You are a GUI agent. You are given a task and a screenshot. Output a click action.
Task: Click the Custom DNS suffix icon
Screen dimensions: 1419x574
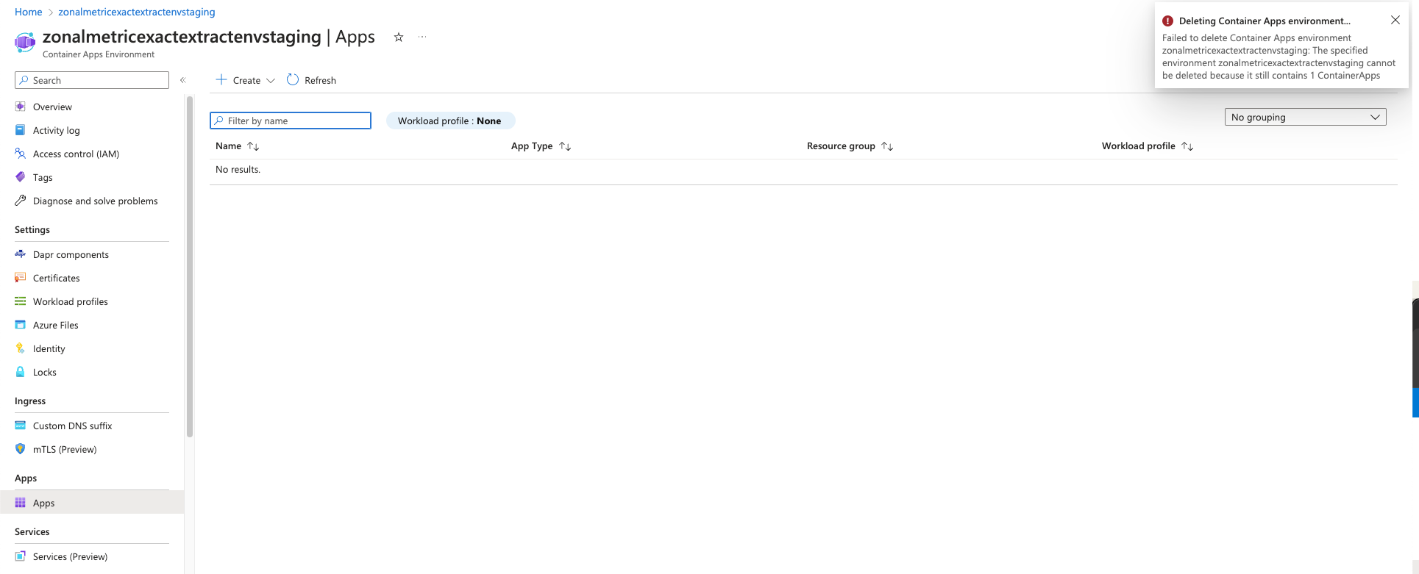(x=21, y=426)
